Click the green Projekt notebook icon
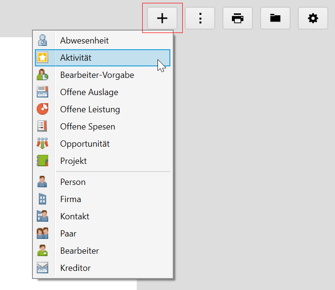 pos(42,161)
